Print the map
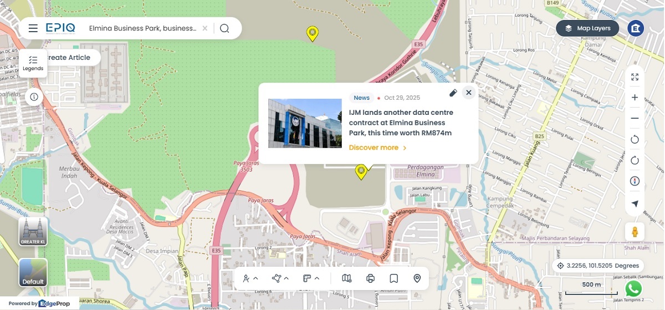 tap(371, 278)
